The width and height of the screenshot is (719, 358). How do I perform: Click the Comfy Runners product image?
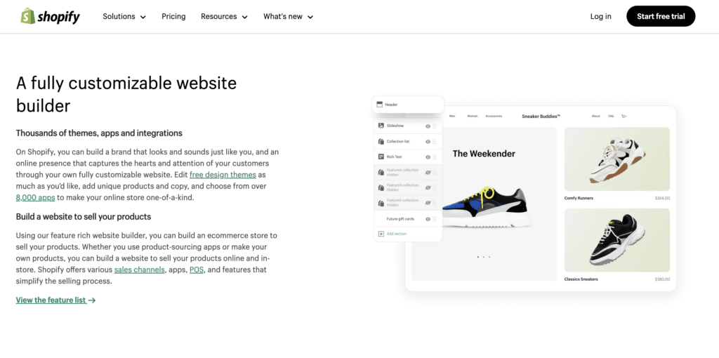pos(616,159)
